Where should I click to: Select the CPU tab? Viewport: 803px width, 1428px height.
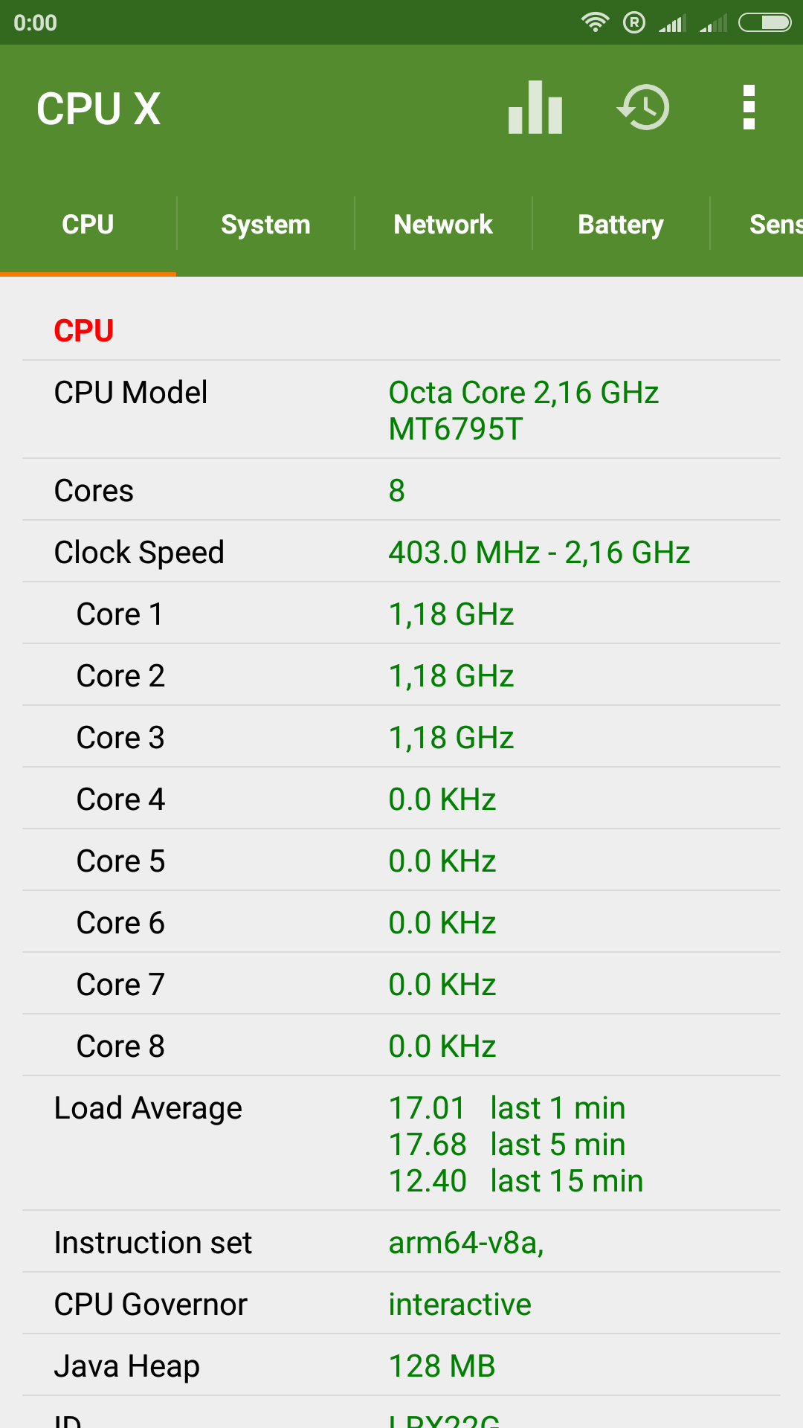tap(88, 225)
